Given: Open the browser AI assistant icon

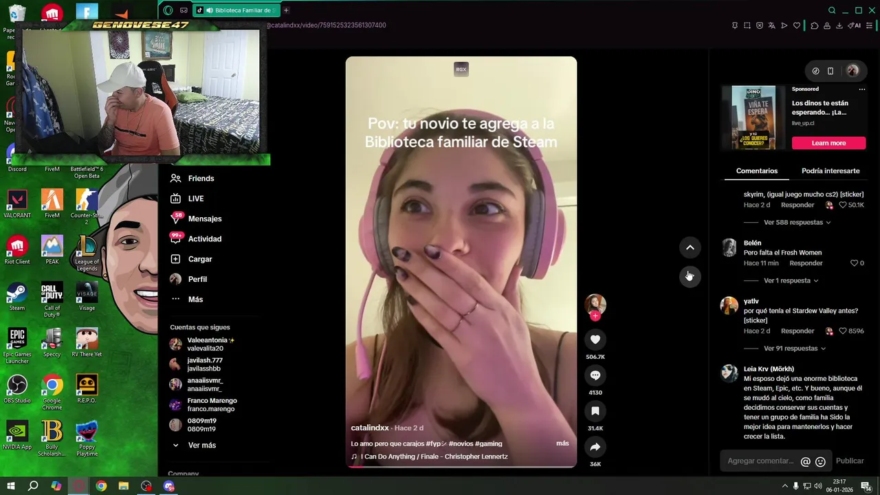Looking at the screenshot, I should 855,25.
